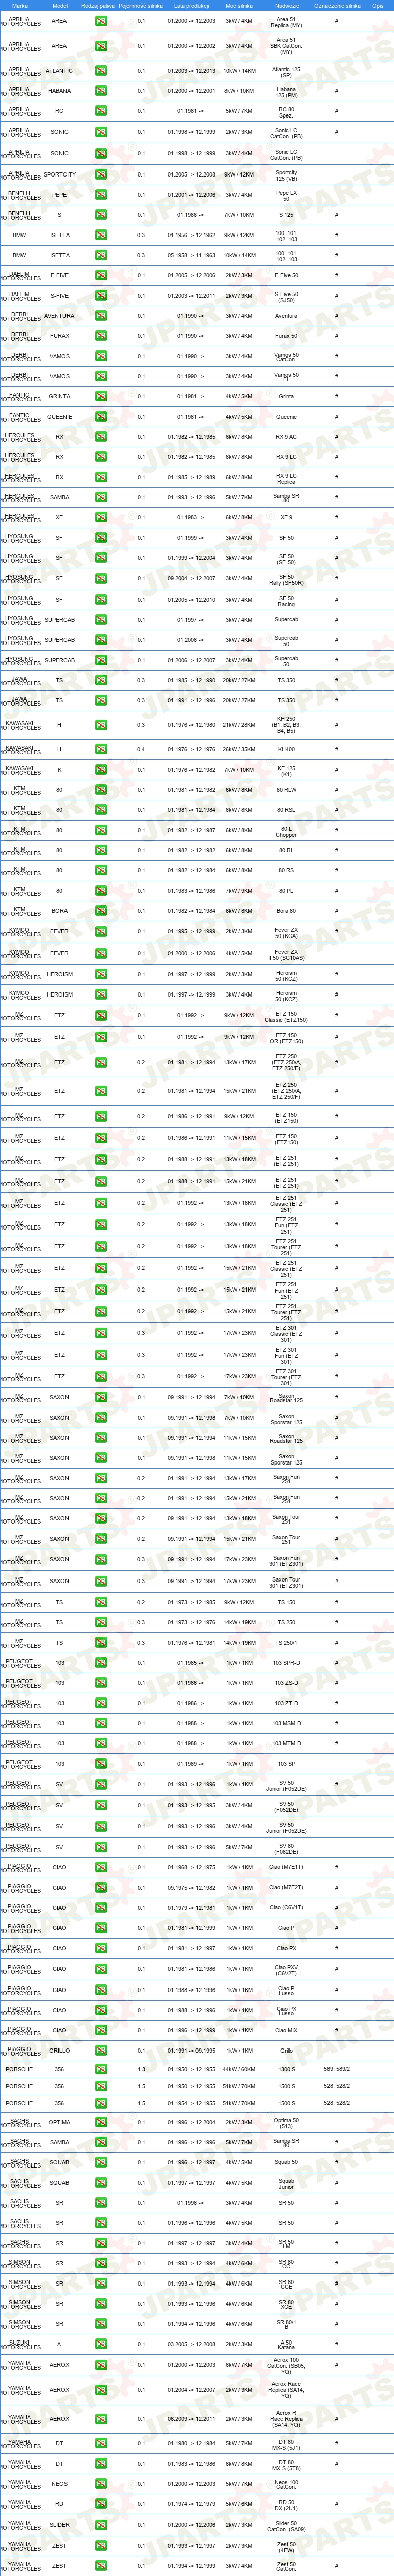This screenshot has height=2576, width=394.
Task: Click the fuel icon in the SPORTCITY row
Action: [101, 175]
